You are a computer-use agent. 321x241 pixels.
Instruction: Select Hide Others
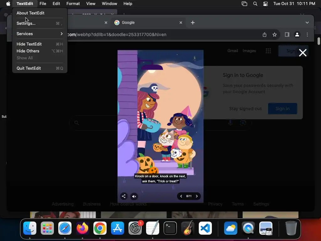click(x=40, y=51)
